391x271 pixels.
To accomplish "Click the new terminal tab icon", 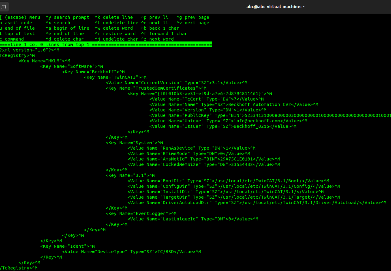I will [4, 7].
